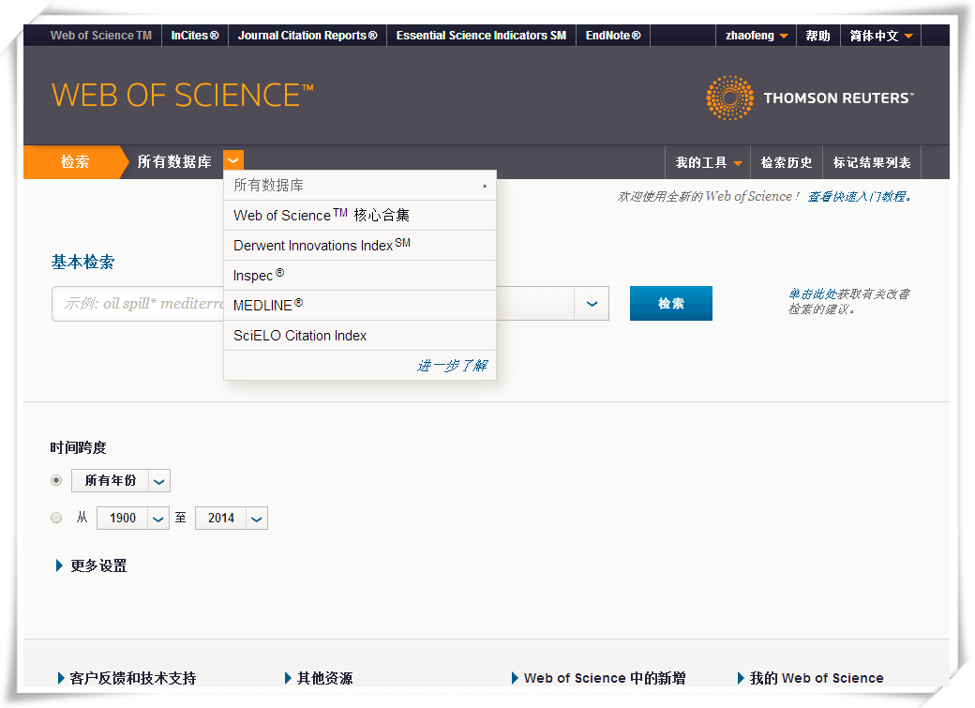The height and width of the screenshot is (708, 975).
Task: Click the blue 检索 search button
Action: click(670, 304)
